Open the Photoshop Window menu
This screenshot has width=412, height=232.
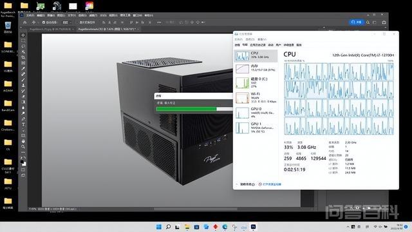point(137,15)
